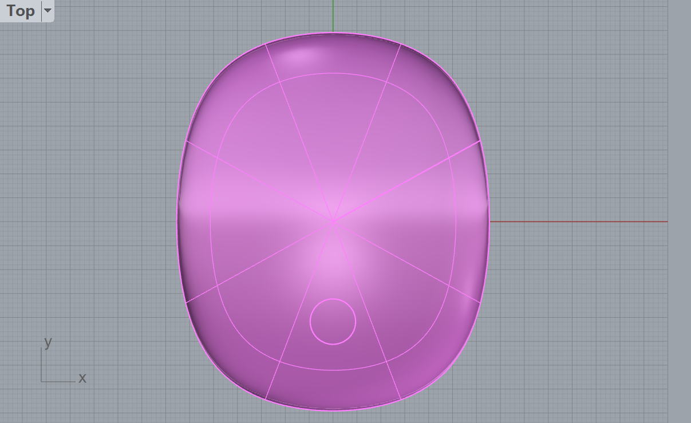
Task: Click the y label of the axes icon
Action: (48, 342)
